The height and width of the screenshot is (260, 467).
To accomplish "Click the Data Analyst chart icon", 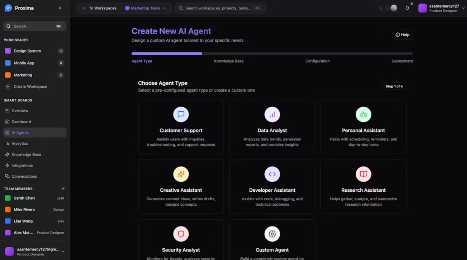I will pos(272,114).
